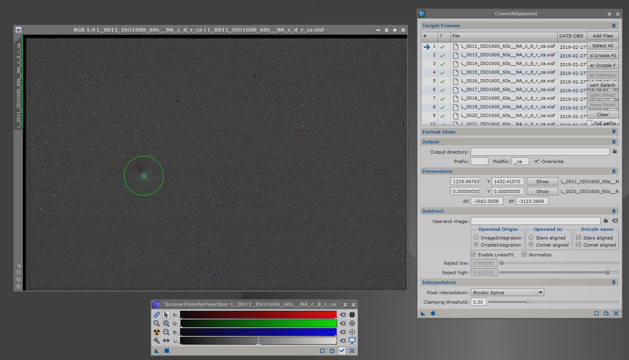This screenshot has height=360, width=629.
Task: Click the Apply Global circle in CometAlignment
Action: coord(433,313)
